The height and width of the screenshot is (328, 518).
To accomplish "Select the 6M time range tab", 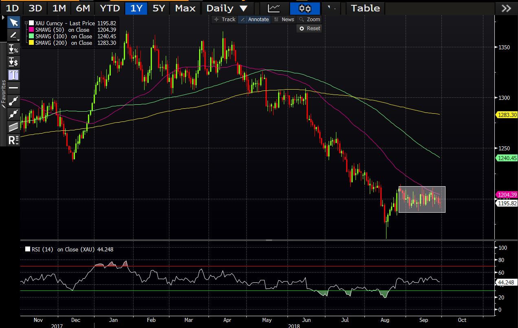I will 83,8.
